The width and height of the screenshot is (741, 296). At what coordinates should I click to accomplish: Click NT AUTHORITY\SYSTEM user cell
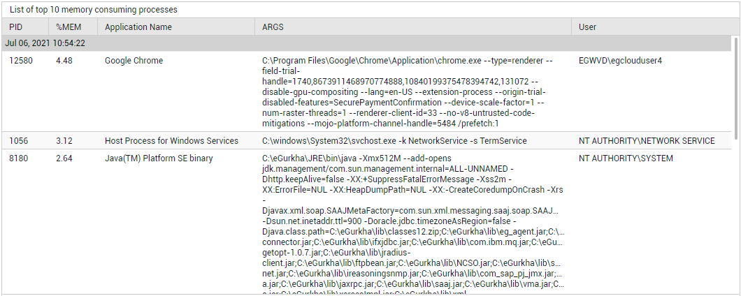625,158
